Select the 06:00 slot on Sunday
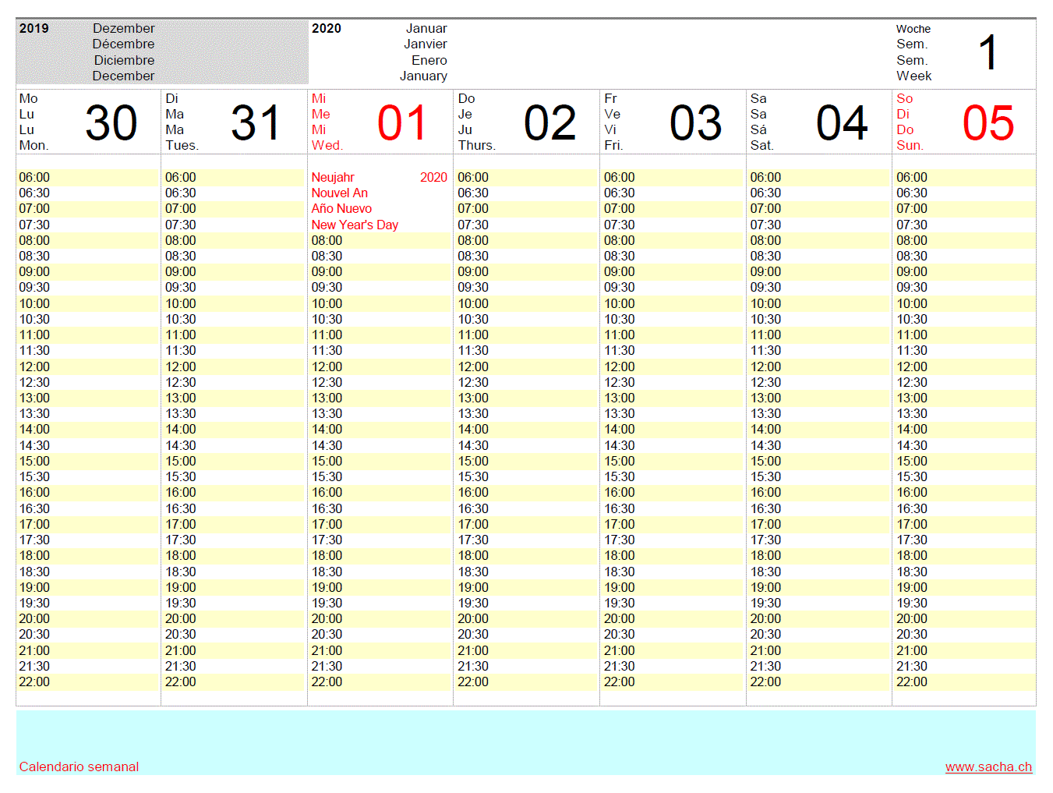1053x793 pixels. (x=964, y=178)
